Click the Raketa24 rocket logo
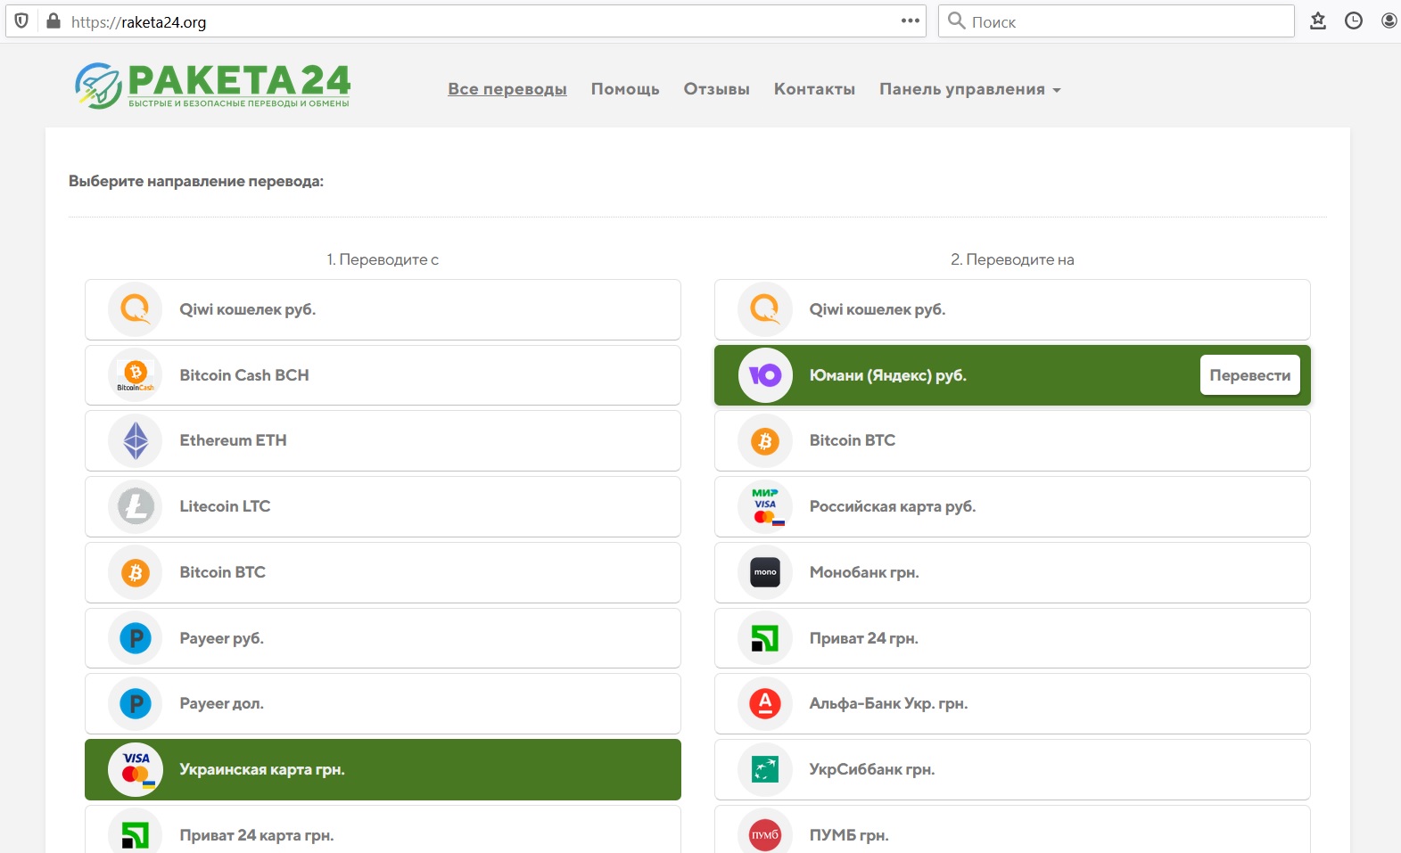The width and height of the screenshot is (1401, 853). (212, 86)
